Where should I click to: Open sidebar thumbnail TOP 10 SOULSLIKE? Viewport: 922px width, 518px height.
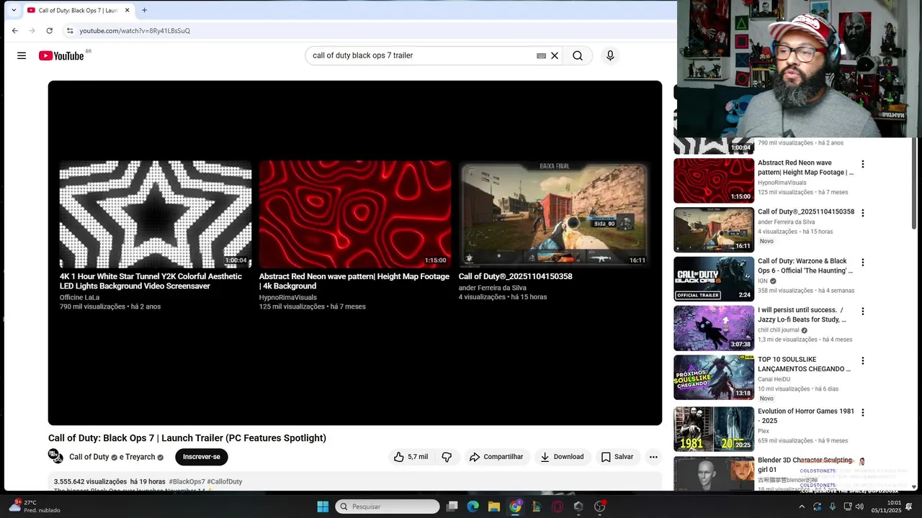(x=714, y=377)
